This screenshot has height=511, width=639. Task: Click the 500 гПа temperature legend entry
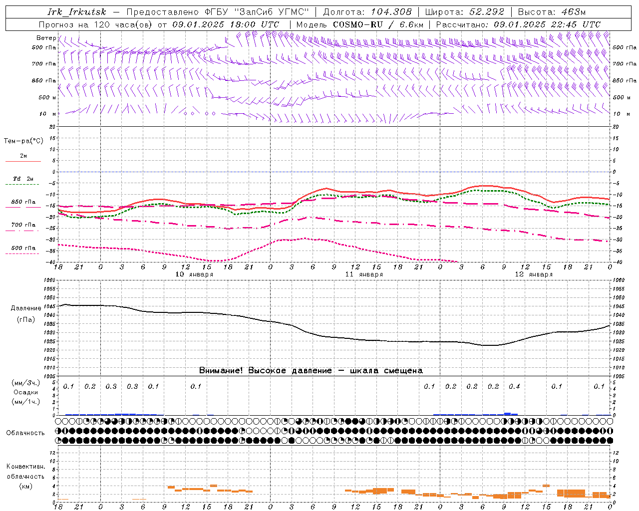point(23,248)
